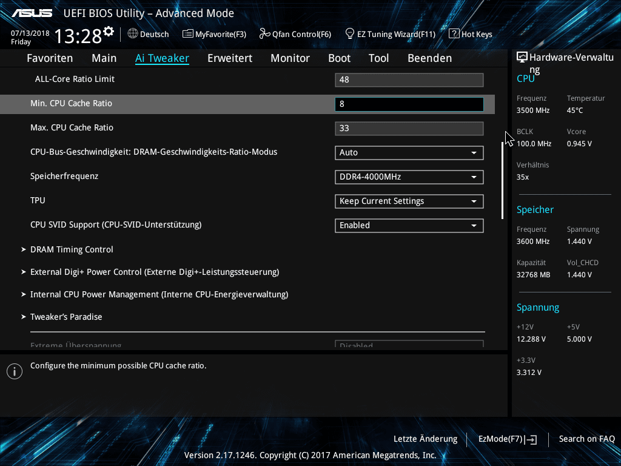Open MyFavorite(F3)
Image resolution: width=621 pixels, height=466 pixels.
click(214, 34)
